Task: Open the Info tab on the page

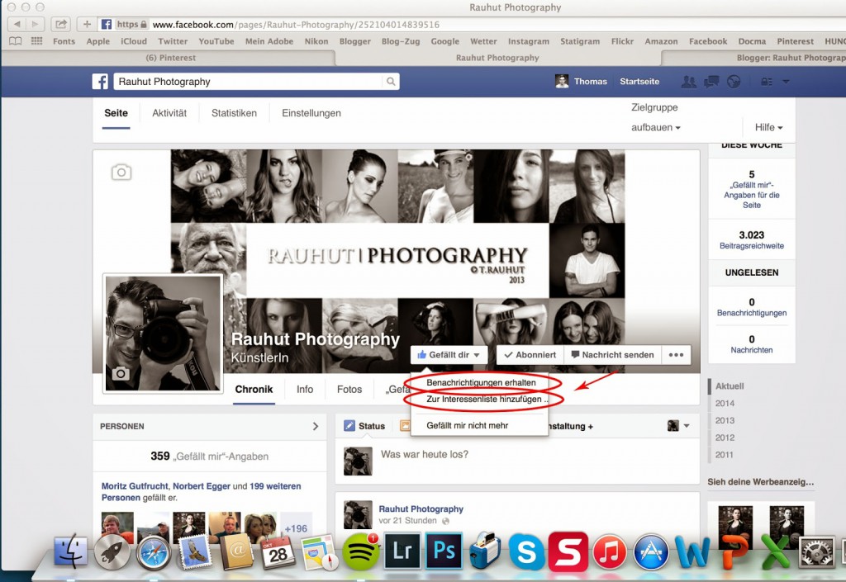Action: coord(305,389)
